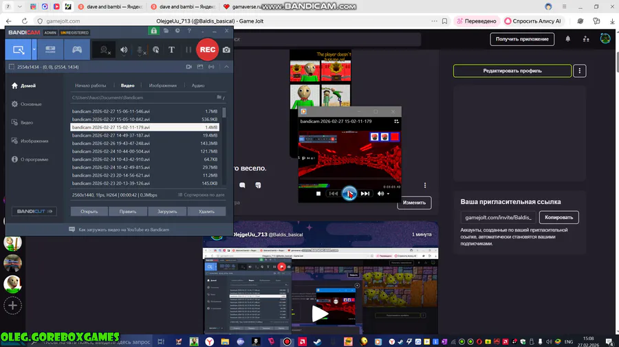
Task: Click the Bandicam pause recording button
Action: click(188, 49)
